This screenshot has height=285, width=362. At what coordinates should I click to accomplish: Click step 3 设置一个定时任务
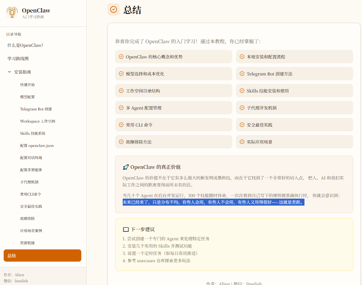click(161, 253)
